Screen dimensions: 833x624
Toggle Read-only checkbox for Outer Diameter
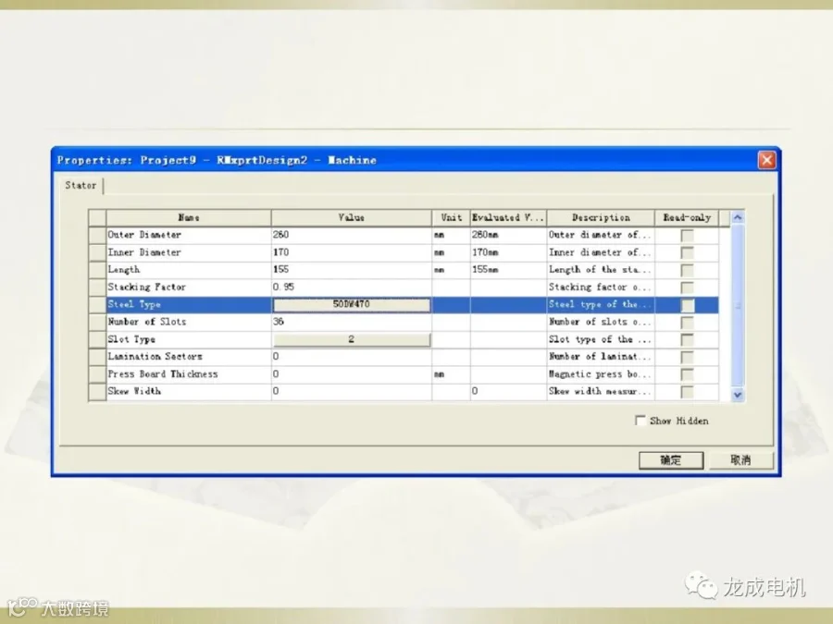(687, 235)
